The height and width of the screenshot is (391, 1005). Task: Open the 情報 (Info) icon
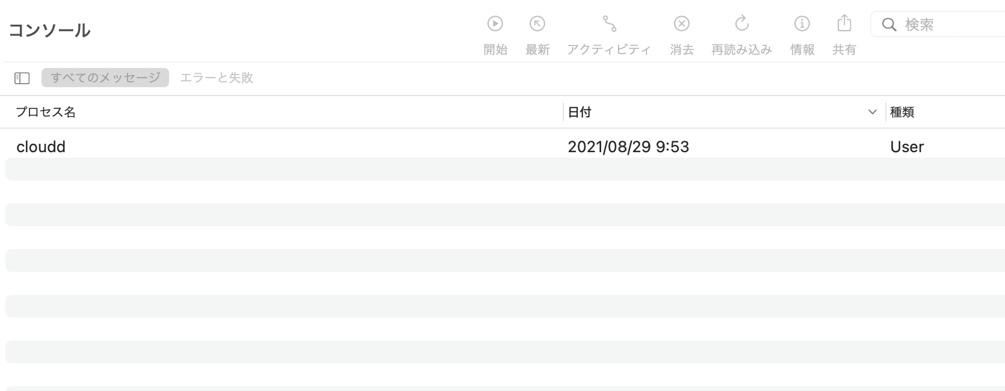tap(802, 24)
